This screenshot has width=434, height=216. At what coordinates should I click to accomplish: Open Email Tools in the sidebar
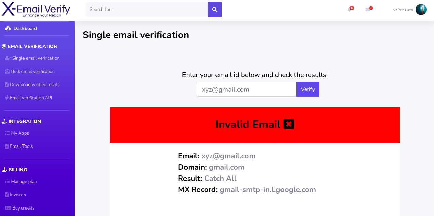click(x=21, y=146)
